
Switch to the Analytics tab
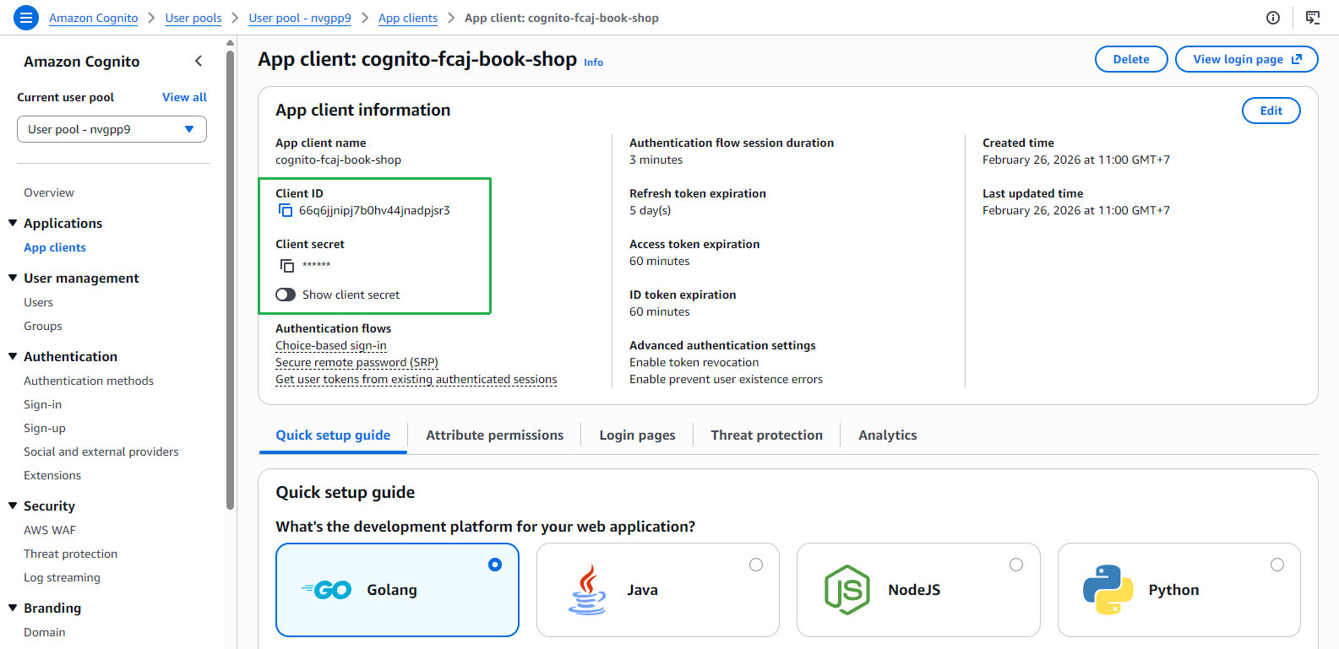[888, 435]
